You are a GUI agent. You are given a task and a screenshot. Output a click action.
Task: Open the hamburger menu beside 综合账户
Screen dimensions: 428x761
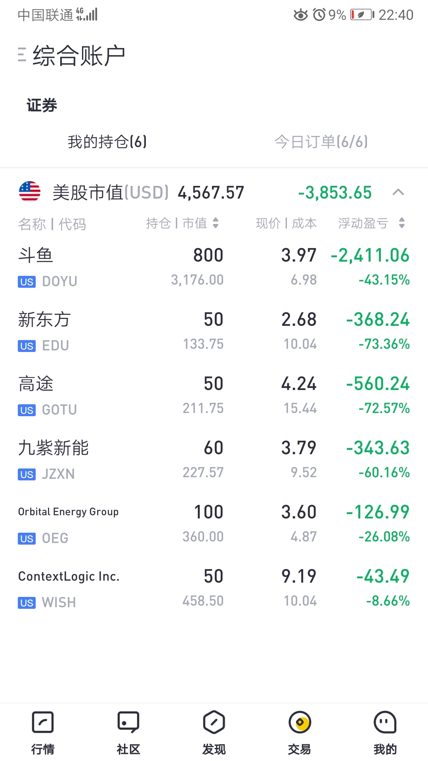coord(22,55)
